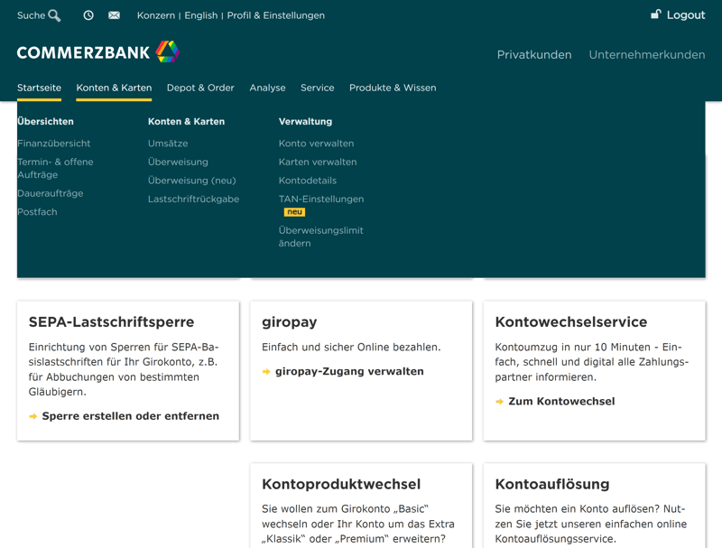Viewport: 722px width, 548px height.
Task: Open TAN-Einstellungen menu entry
Action: (x=321, y=199)
